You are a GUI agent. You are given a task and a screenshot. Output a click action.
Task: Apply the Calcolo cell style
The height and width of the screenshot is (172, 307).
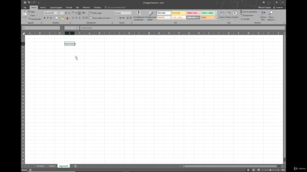164,17
